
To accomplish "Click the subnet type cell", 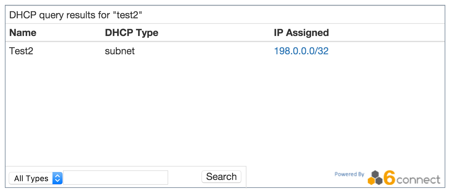I will pyautogui.click(x=120, y=51).
